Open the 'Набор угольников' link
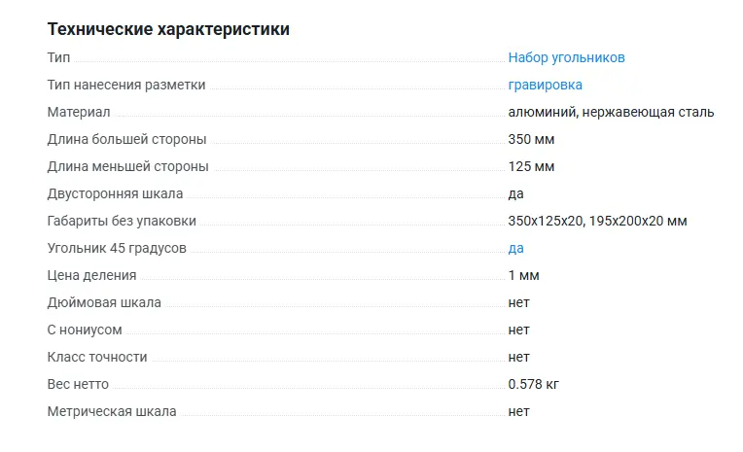 coord(566,57)
